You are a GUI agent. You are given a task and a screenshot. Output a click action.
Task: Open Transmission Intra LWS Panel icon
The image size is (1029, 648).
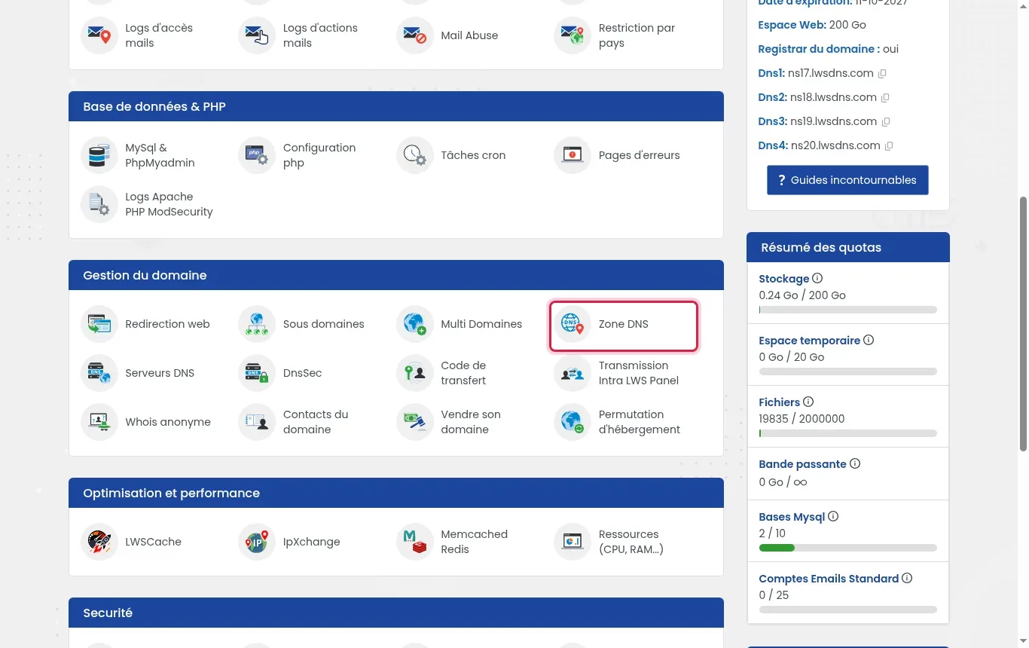coord(573,373)
